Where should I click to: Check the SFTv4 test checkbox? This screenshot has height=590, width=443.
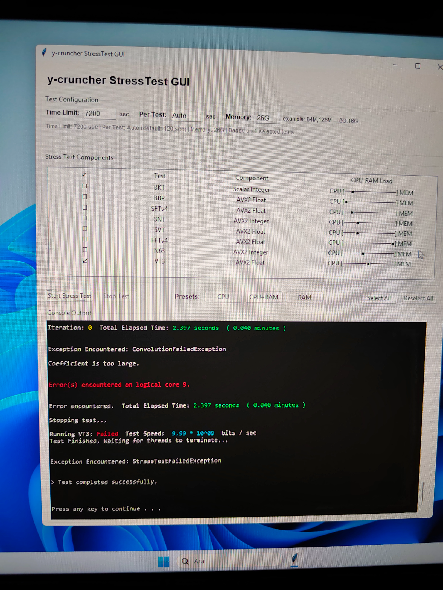pyautogui.click(x=85, y=207)
